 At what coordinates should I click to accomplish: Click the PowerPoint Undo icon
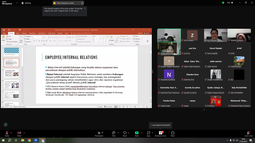[9, 30]
